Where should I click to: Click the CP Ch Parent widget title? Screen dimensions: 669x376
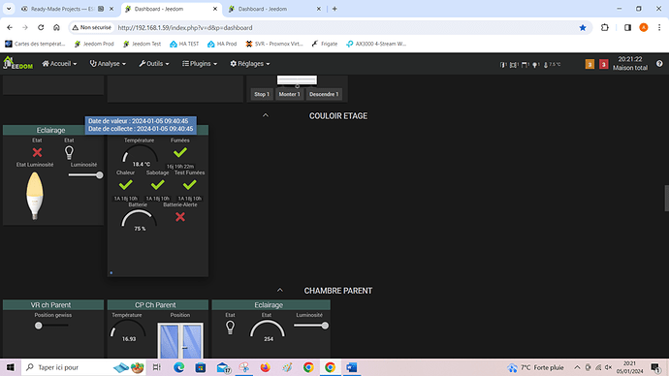pyautogui.click(x=155, y=305)
